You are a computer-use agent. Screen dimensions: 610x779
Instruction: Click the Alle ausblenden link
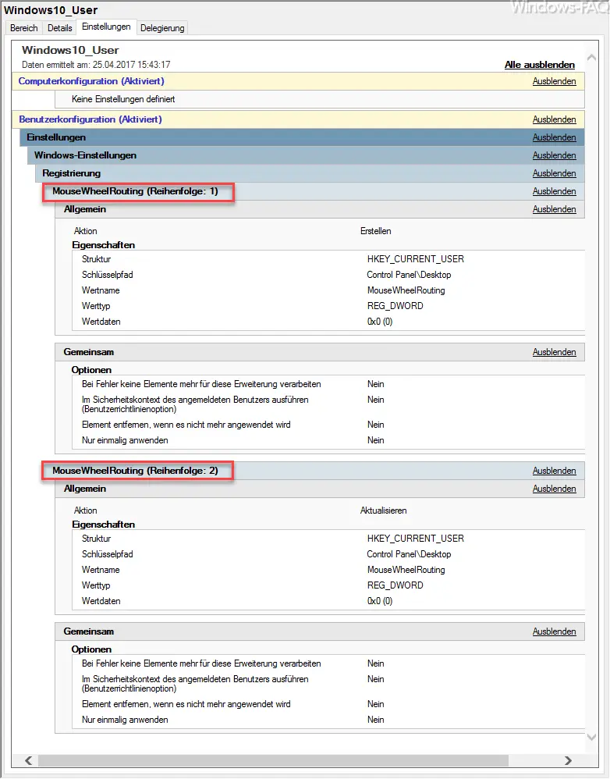[x=540, y=65]
